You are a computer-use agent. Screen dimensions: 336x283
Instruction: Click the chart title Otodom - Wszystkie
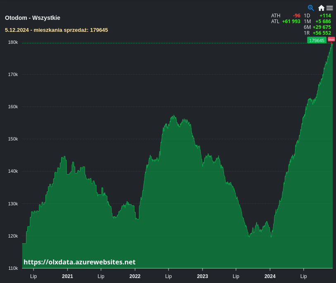(33, 18)
